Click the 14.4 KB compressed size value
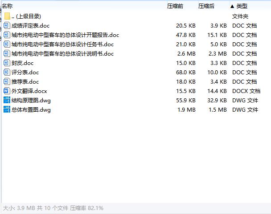Image resolution: width=271 pixels, height=214 pixels. (217, 91)
